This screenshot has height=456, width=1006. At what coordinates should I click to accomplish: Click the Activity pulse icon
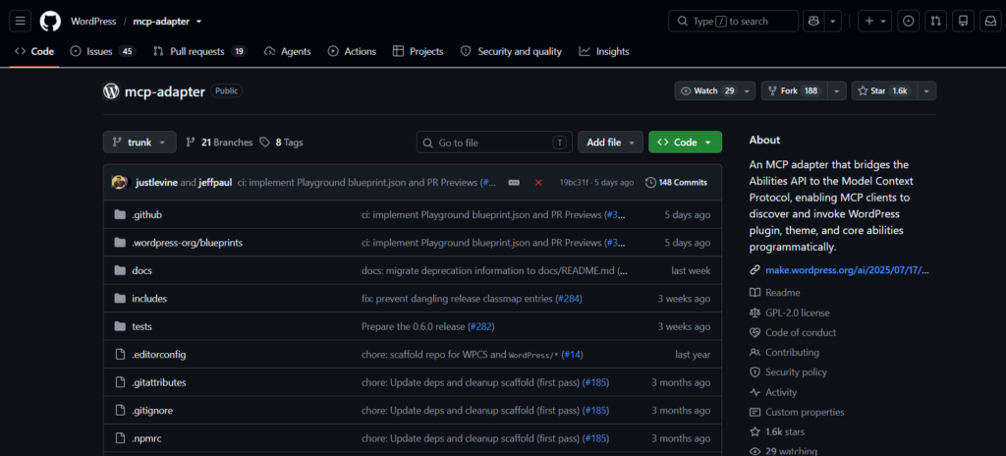[755, 392]
